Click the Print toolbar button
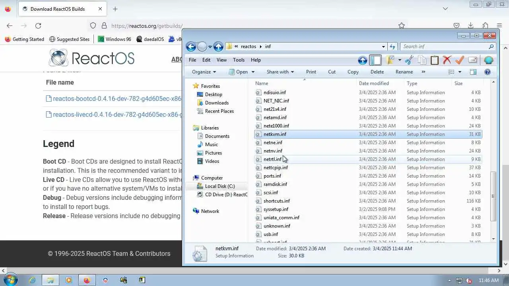 (x=311, y=72)
